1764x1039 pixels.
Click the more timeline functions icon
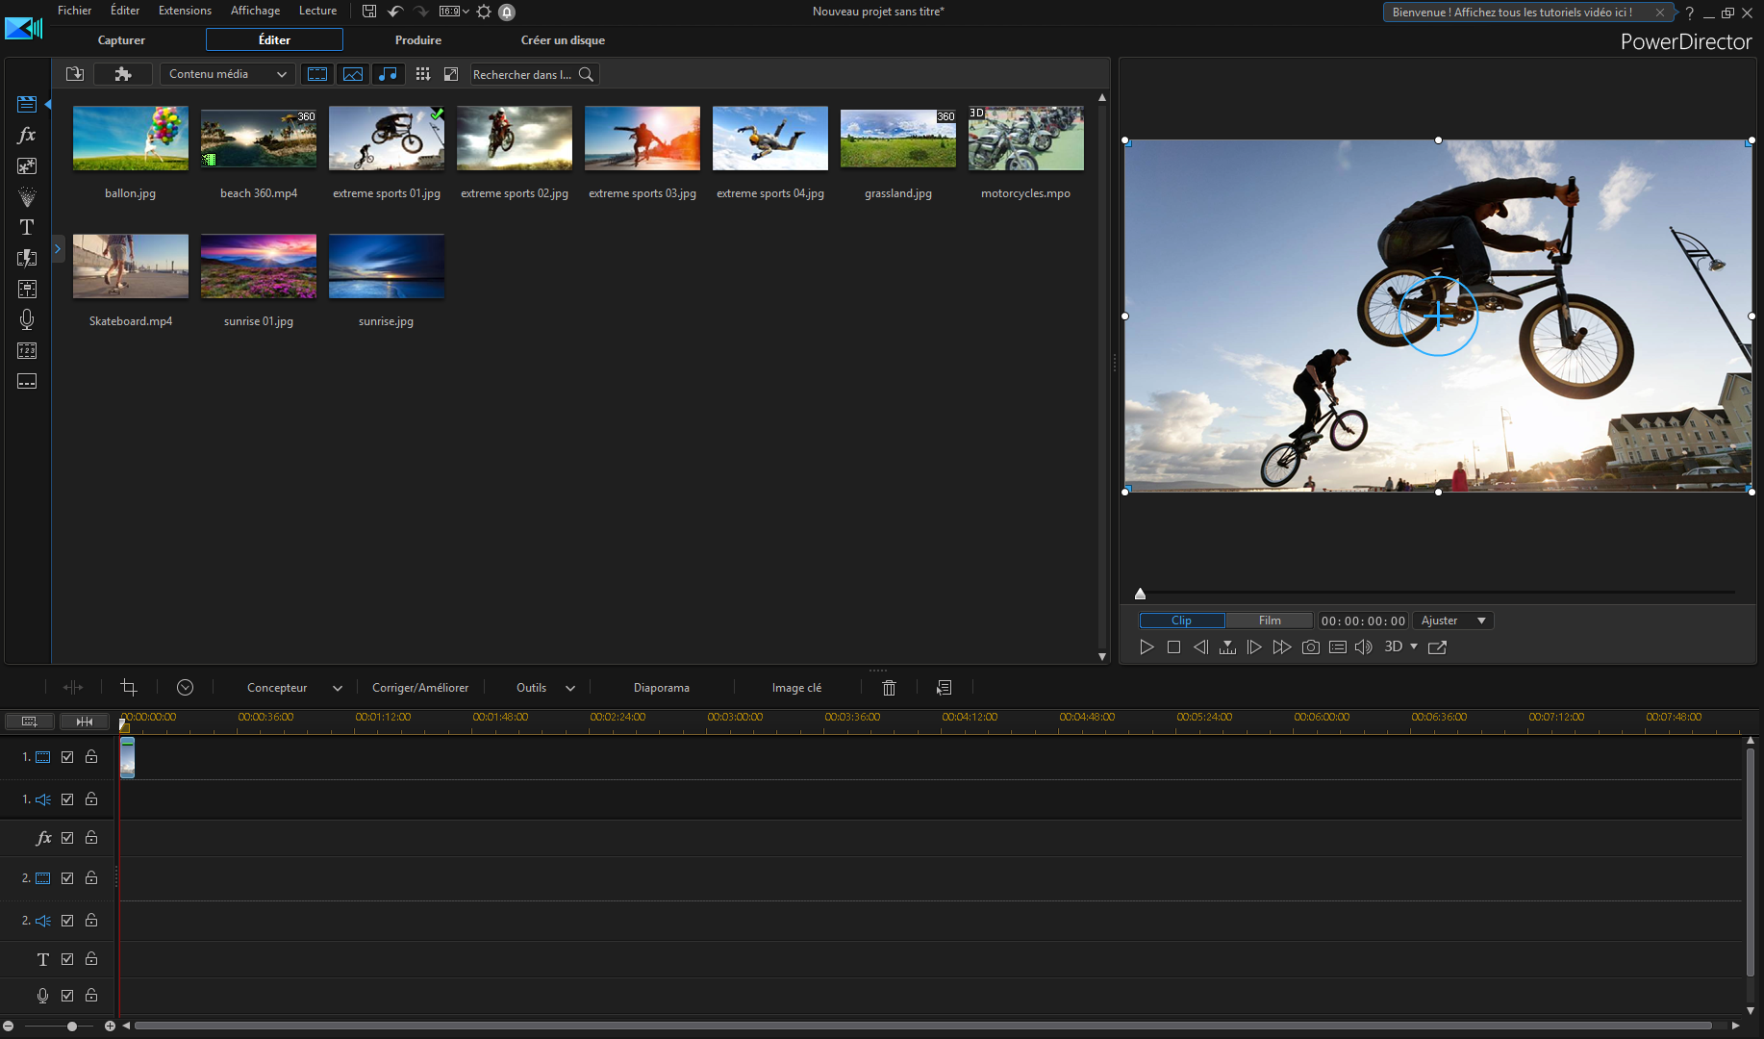944,687
